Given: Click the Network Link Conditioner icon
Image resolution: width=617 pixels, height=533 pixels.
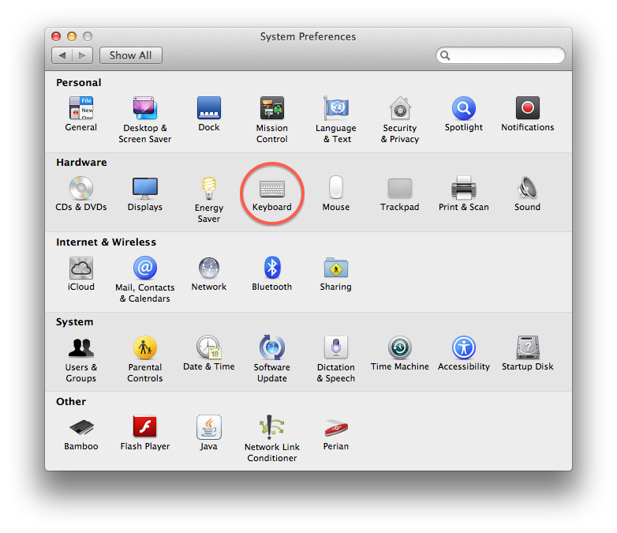Looking at the screenshot, I should (x=271, y=428).
